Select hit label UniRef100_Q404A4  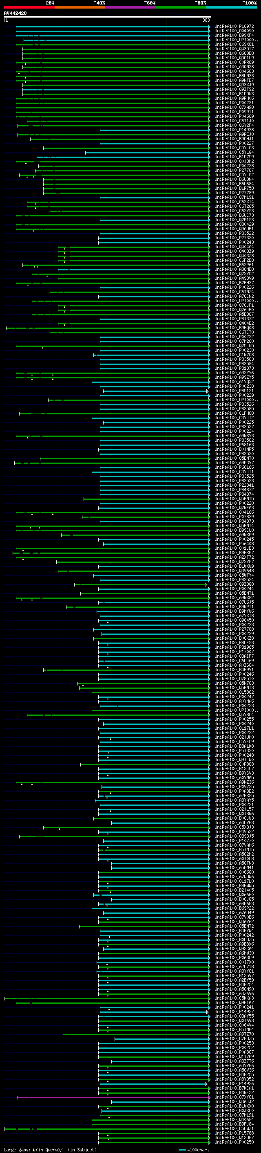(x=234, y=247)
